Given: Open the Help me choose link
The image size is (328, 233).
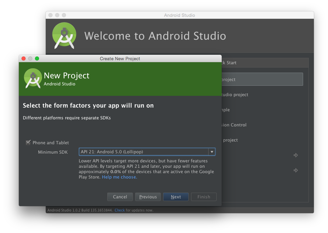Looking at the screenshot, I should pyautogui.click(x=119, y=177).
